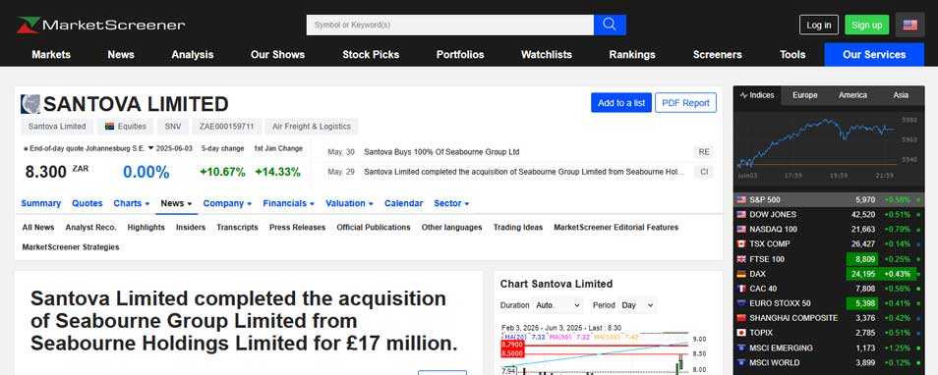Expand the Financials dropdown
Image resolution: width=938 pixels, height=375 pixels.
coord(288,203)
